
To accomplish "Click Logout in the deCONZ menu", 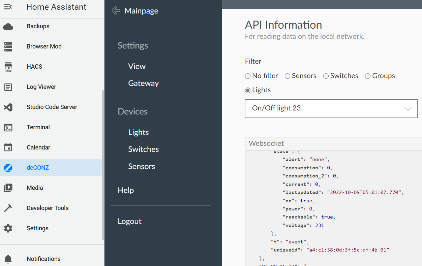I will [129, 221].
